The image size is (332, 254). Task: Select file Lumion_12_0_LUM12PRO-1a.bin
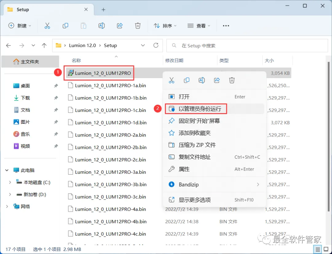110,85
